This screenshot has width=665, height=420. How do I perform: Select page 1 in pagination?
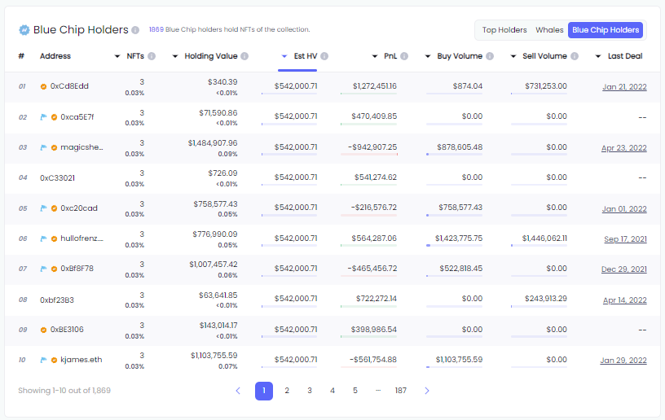tap(264, 391)
